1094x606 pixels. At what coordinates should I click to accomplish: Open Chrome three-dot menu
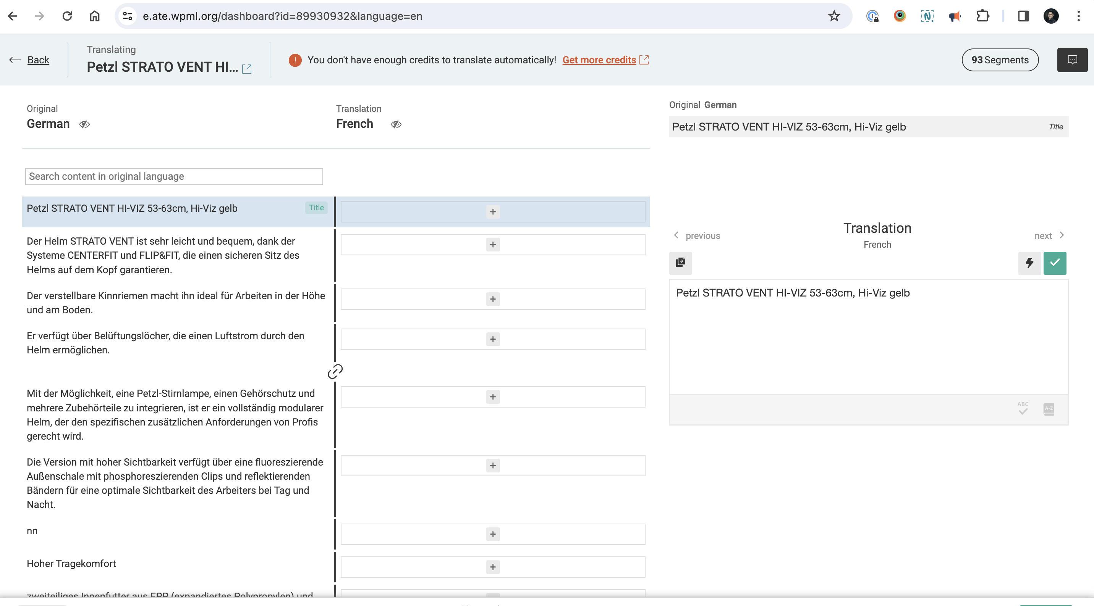coord(1078,16)
